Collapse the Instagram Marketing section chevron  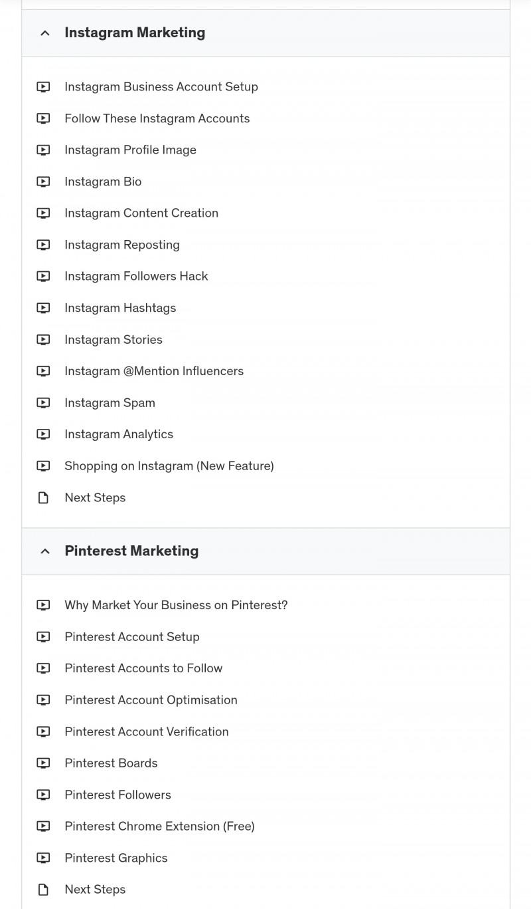pyautogui.click(x=44, y=33)
